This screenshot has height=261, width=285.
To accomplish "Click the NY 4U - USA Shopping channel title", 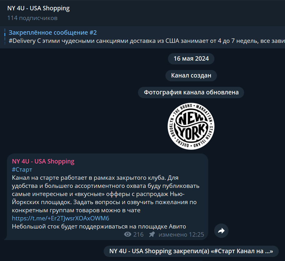I will tap(38, 8).
